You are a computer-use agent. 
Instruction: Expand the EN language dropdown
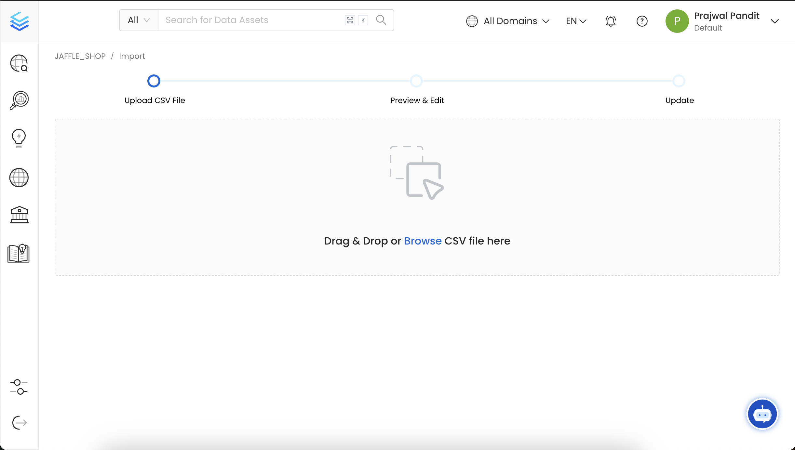tap(575, 21)
